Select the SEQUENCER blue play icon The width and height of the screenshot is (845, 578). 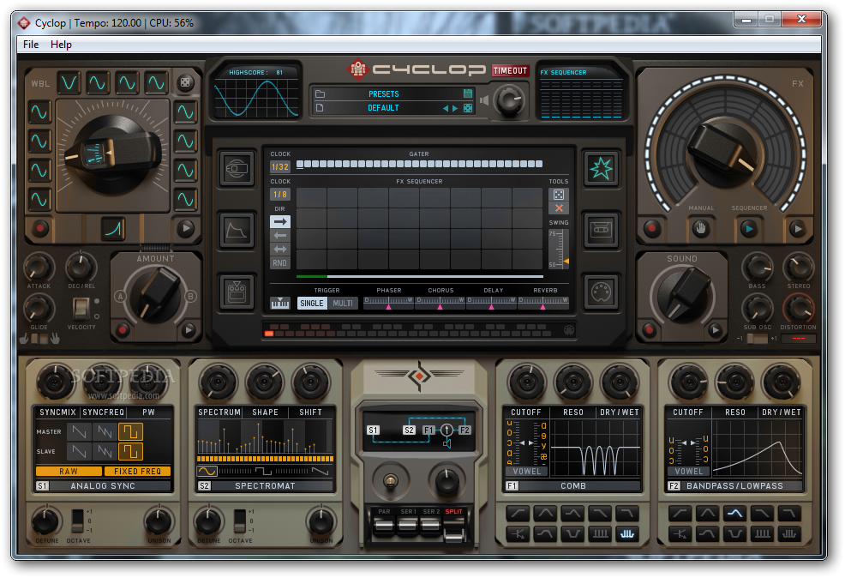point(748,228)
